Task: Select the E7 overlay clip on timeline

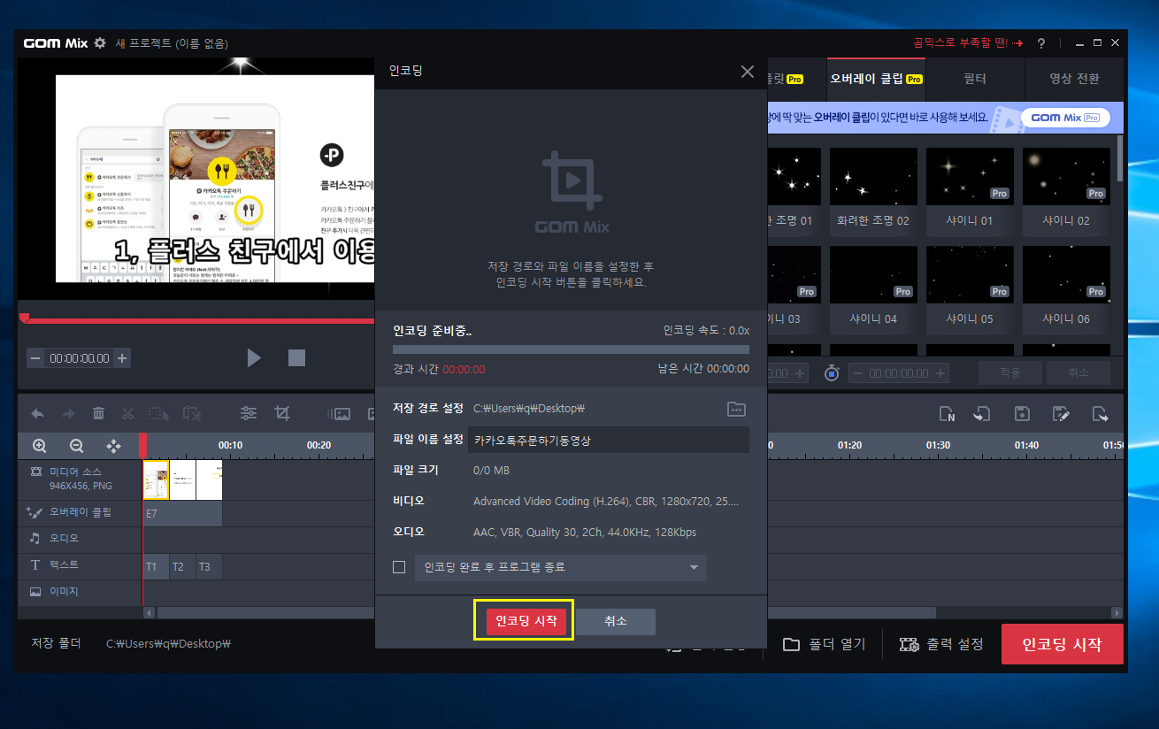Action: [182, 513]
